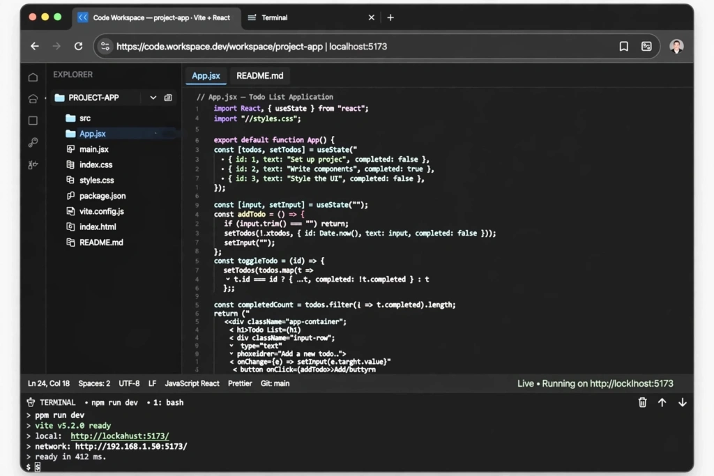Image resolution: width=714 pixels, height=476 pixels.
Task: Click the code workspace tab favicon
Action: pyautogui.click(x=83, y=17)
